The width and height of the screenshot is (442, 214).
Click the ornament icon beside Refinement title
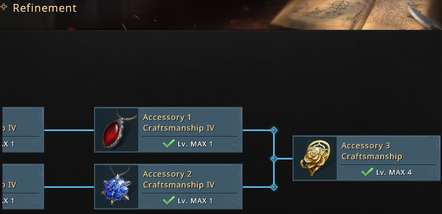[x=3, y=7]
